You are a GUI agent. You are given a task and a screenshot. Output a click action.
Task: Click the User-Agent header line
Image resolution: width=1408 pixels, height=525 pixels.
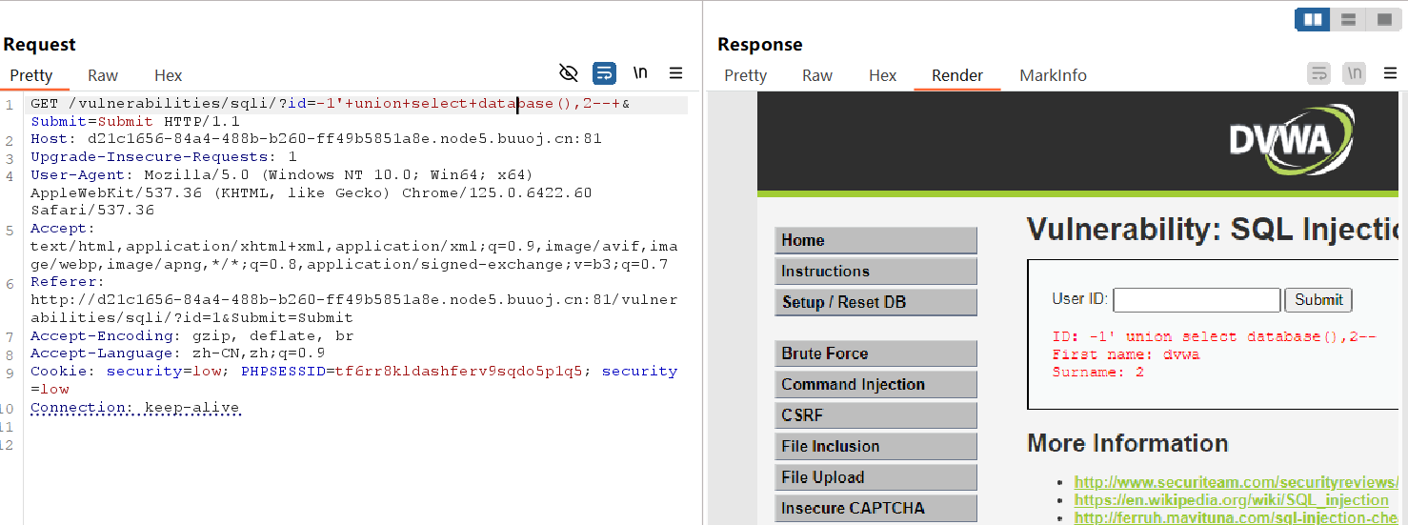(x=311, y=192)
